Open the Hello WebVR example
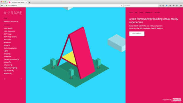Image resolution: width=183 pixels, height=103 pixels. (x=8, y=28)
